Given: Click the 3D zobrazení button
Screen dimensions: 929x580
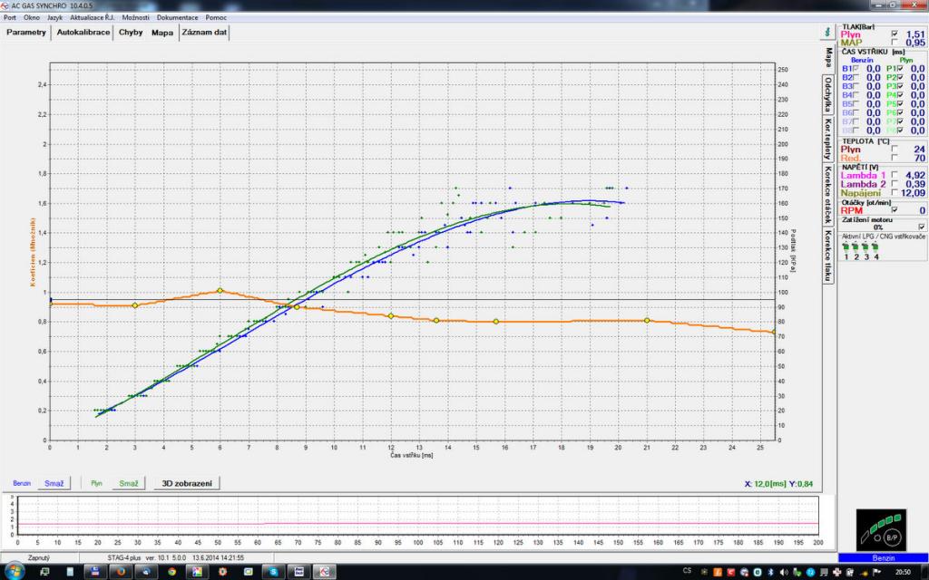Looking at the screenshot, I should click(x=186, y=484).
